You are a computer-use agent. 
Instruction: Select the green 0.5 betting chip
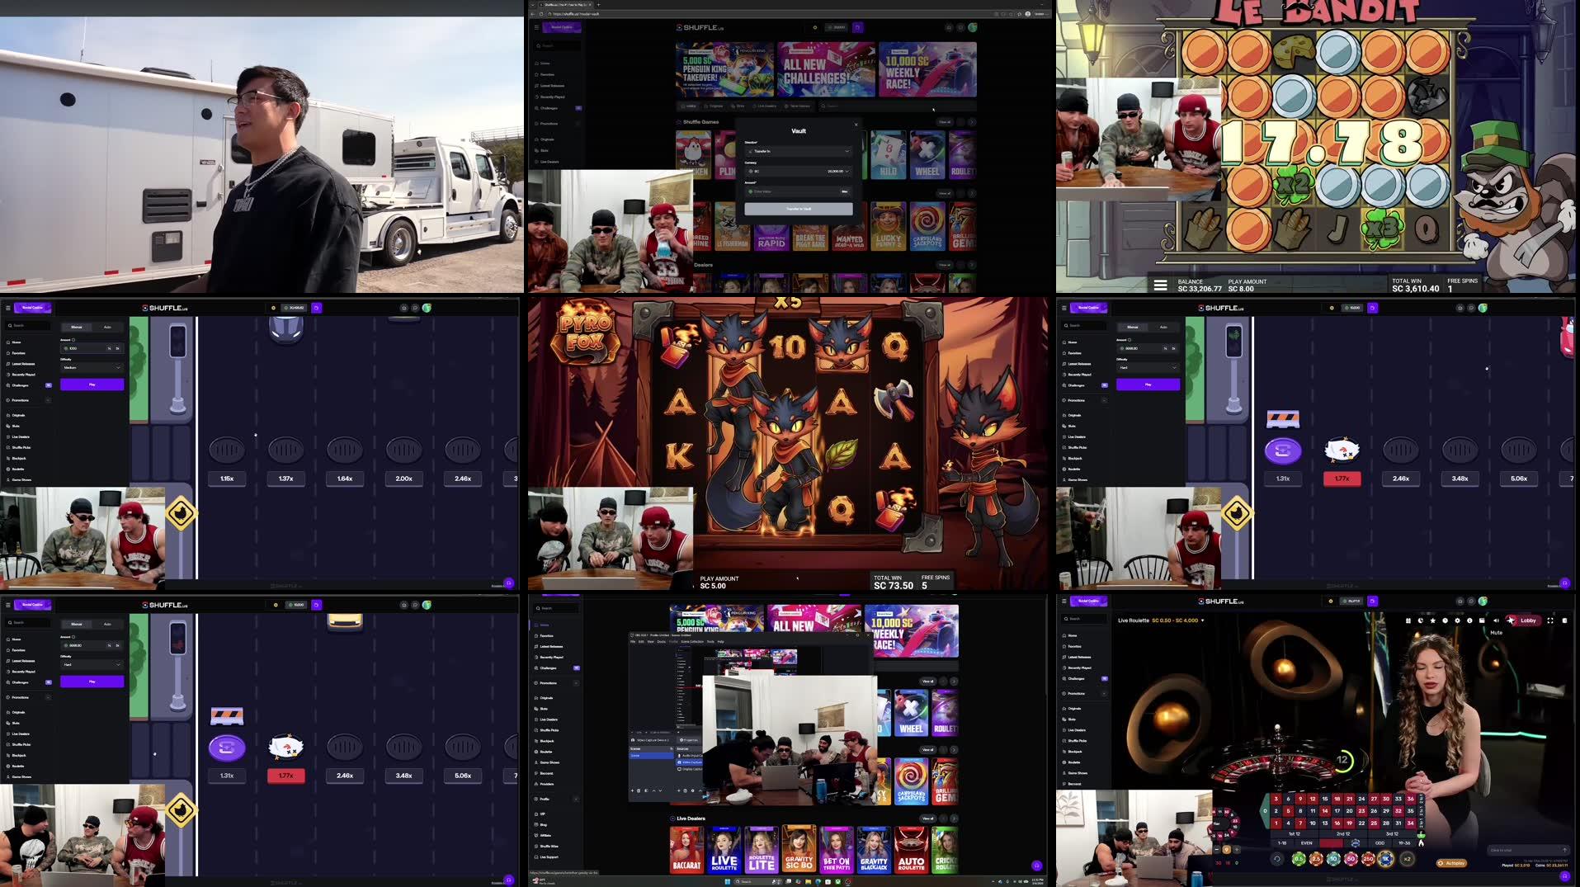(x=1299, y=859)
